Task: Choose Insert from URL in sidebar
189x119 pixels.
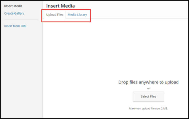Action: pyautogui.click(x=15, y=26)
